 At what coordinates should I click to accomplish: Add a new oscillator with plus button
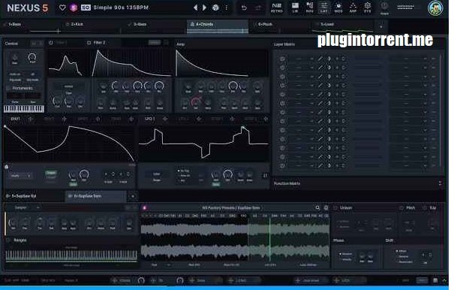133,196
